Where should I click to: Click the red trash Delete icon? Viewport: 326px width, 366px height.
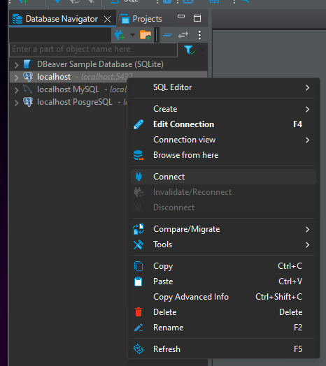tap(139, 312)
